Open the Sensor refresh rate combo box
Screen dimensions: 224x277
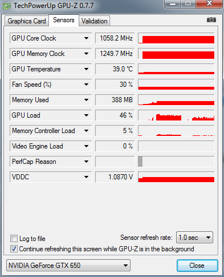point(194,238)
